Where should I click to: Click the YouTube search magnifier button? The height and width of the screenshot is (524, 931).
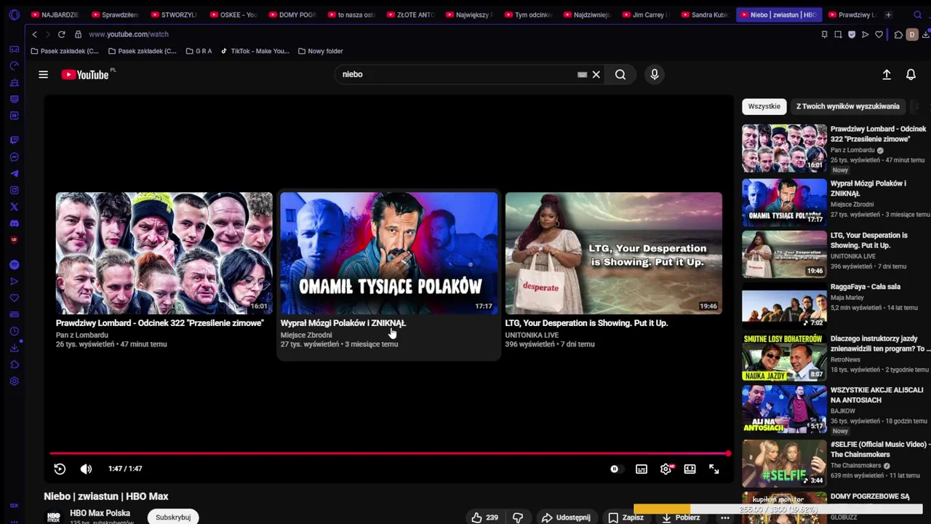coord(620,74)
